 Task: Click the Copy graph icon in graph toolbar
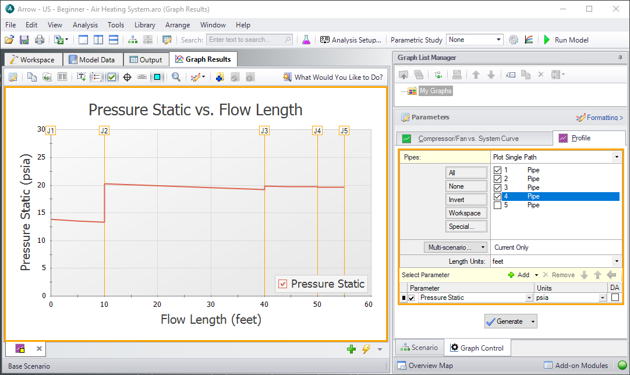[32, 77]
